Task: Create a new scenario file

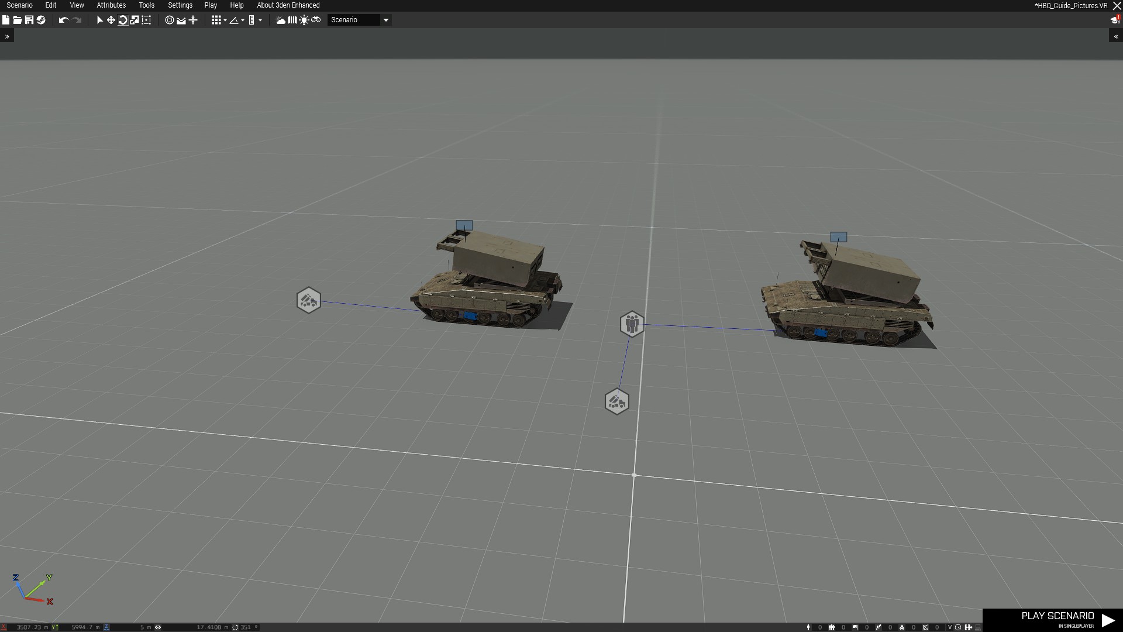Action: pos(6,20)
